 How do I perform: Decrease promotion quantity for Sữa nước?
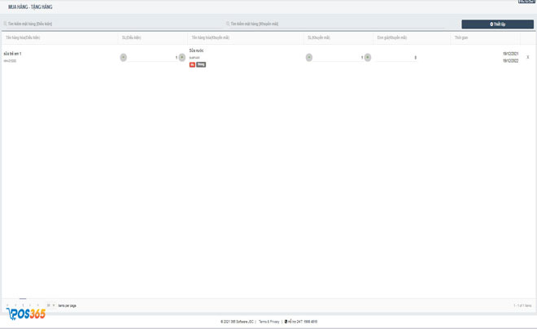point(309,57)
